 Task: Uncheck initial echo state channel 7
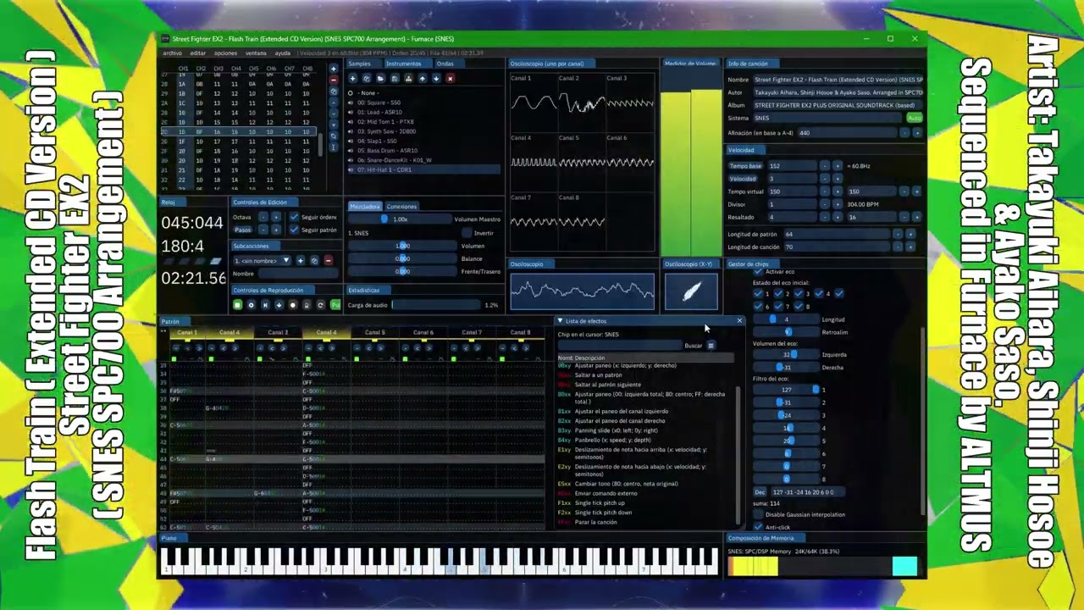point(778,307)
